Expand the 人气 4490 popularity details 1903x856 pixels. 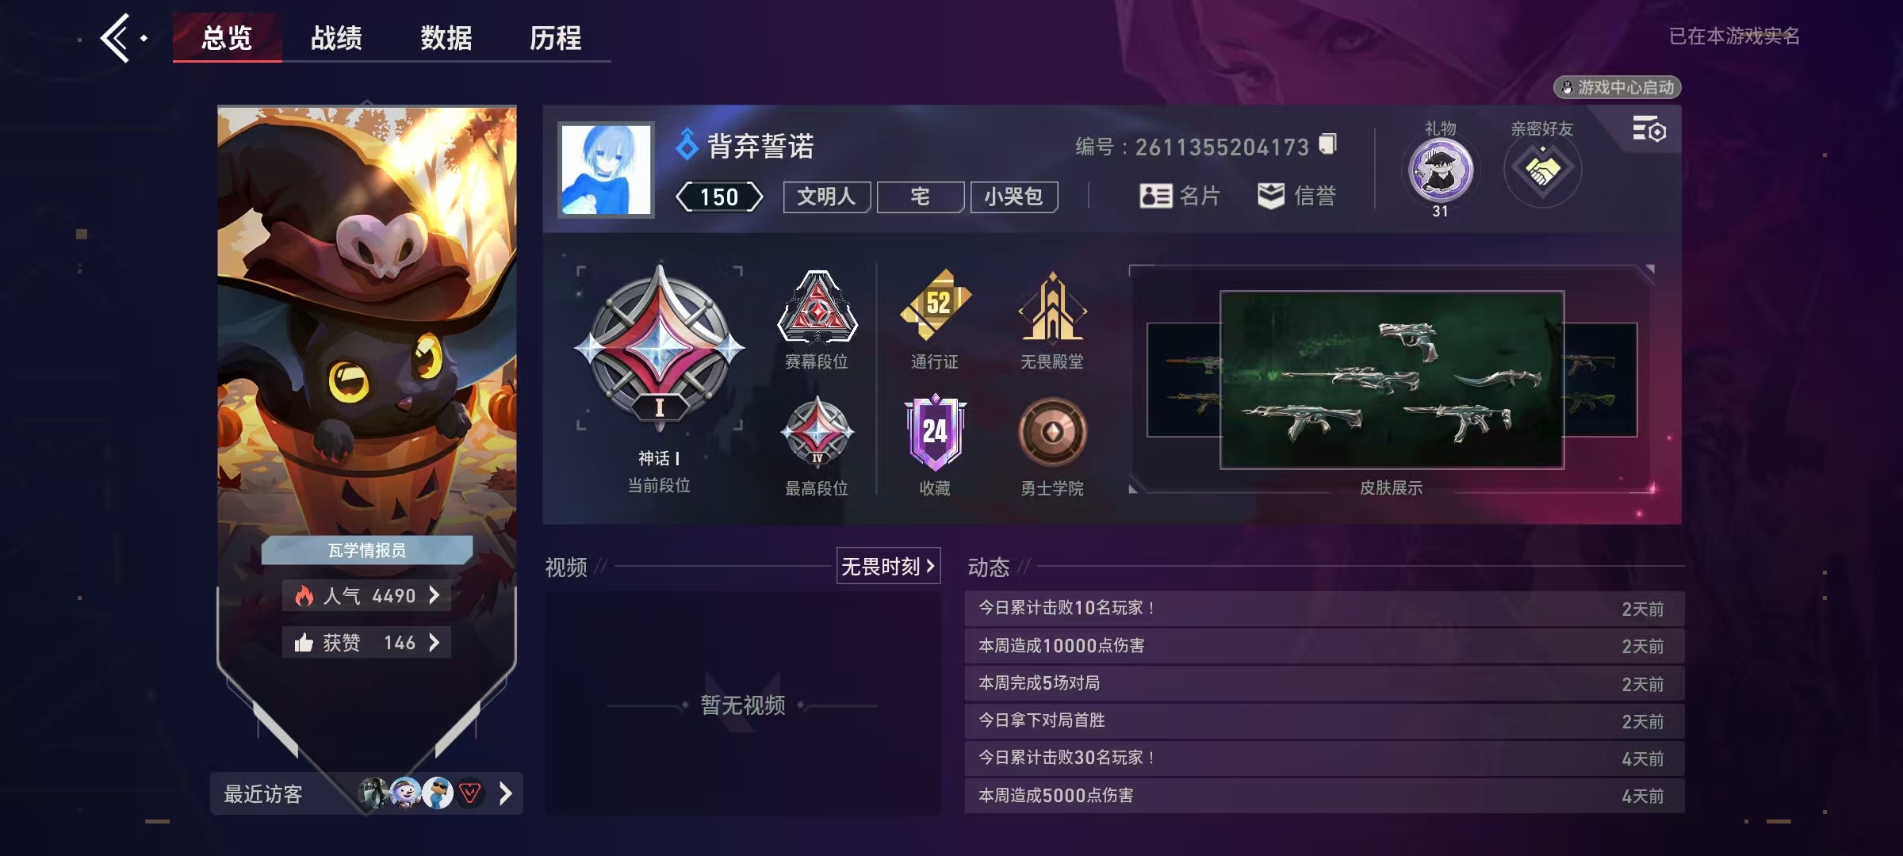tap(366, 595)
